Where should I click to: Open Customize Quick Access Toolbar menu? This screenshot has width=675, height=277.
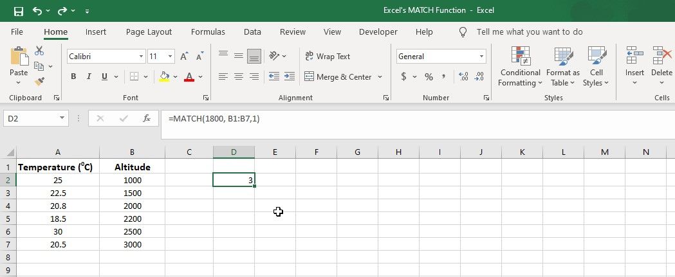click(x=87, y=11)
